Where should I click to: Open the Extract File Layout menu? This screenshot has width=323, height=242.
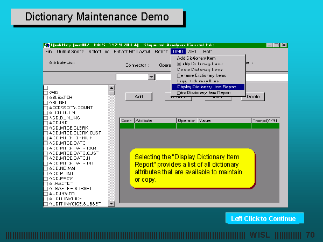tap(132, 52)
